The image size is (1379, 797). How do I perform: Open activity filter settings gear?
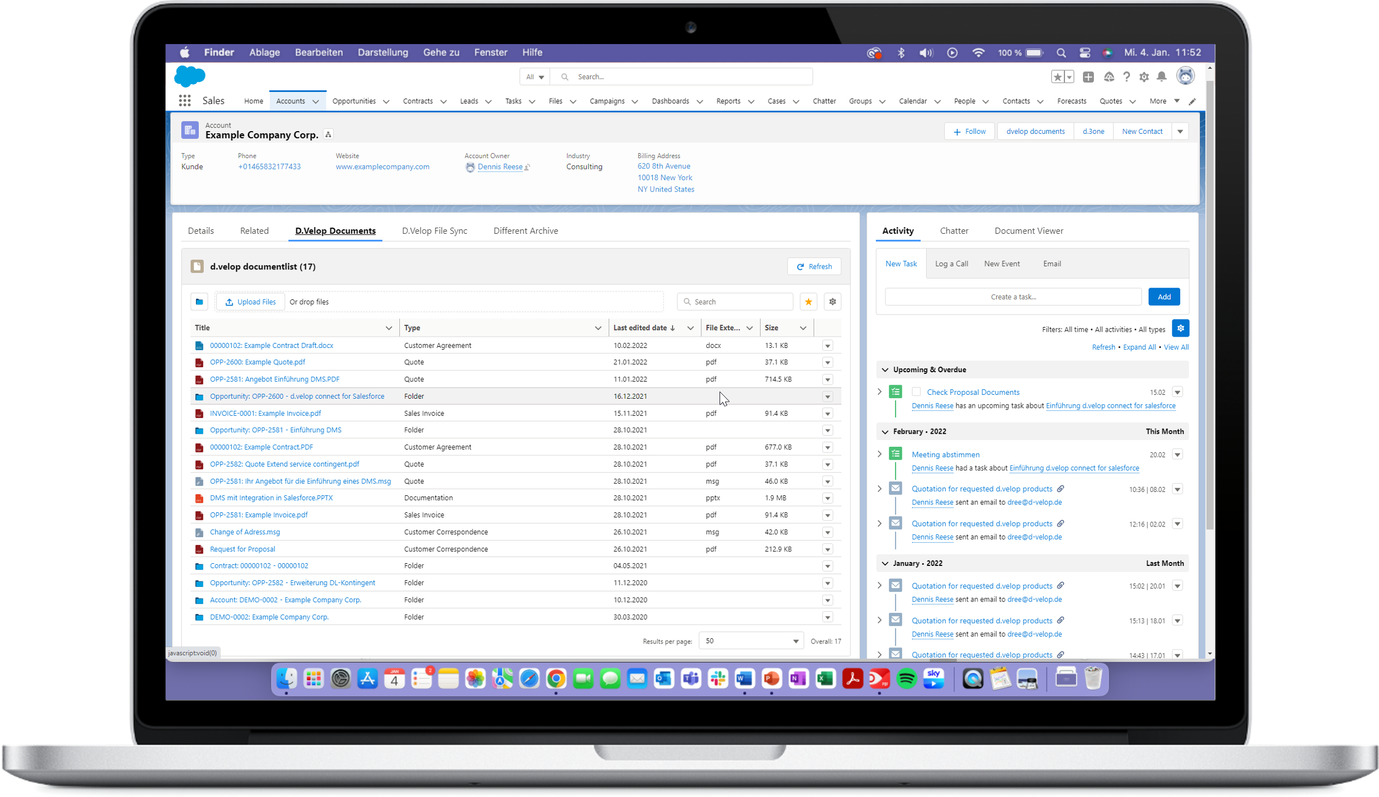(x=1180, y=328)
